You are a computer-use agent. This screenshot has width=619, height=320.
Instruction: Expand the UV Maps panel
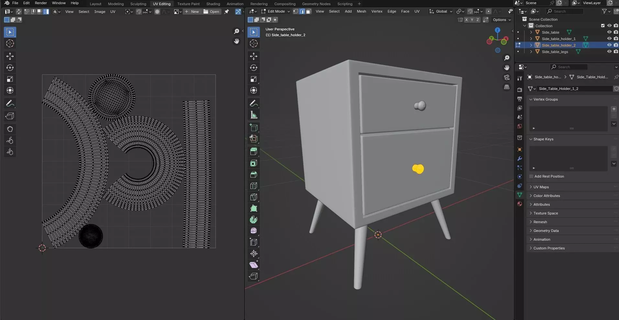pos(541,187)
